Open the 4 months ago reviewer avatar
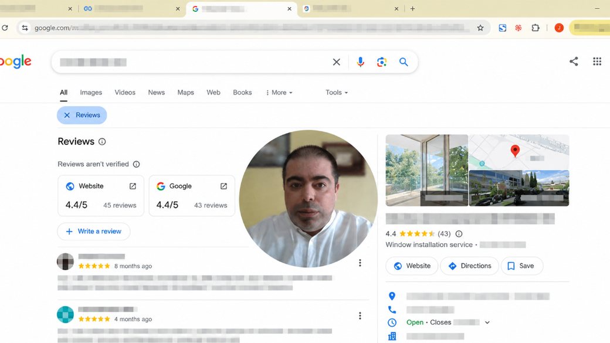This screenshot has width=610, height=343. click(x=65, y=315)
